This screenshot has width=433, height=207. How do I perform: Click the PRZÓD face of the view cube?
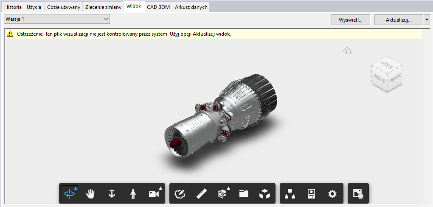coord(380,78)
